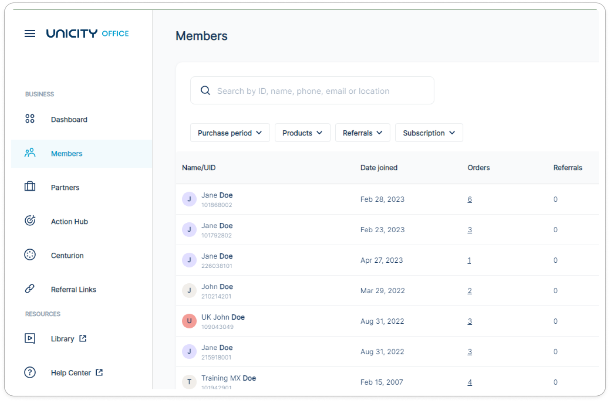Click the Unicity Office logo

pos(87,34)
